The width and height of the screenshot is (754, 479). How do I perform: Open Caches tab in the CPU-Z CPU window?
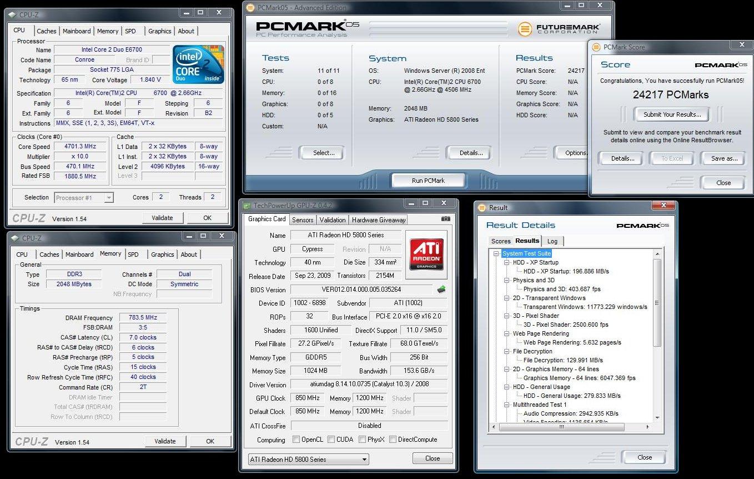[47, 31]
